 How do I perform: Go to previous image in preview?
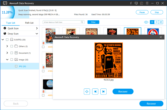coord(95,91)
